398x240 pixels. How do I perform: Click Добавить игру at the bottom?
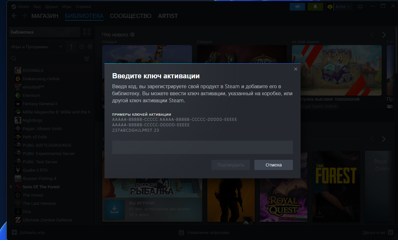(x=29, y=232)
